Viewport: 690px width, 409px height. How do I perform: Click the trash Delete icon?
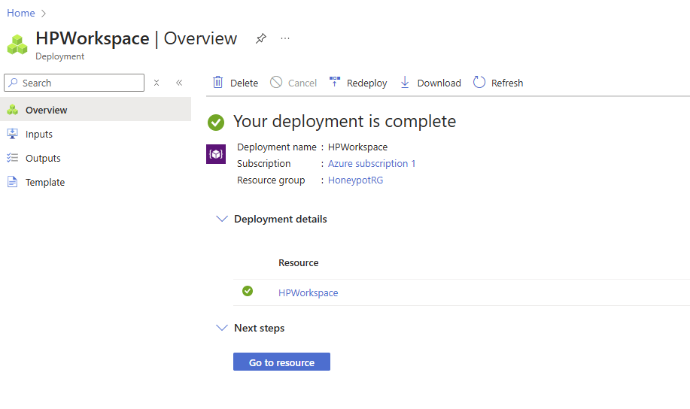point(217,82)
